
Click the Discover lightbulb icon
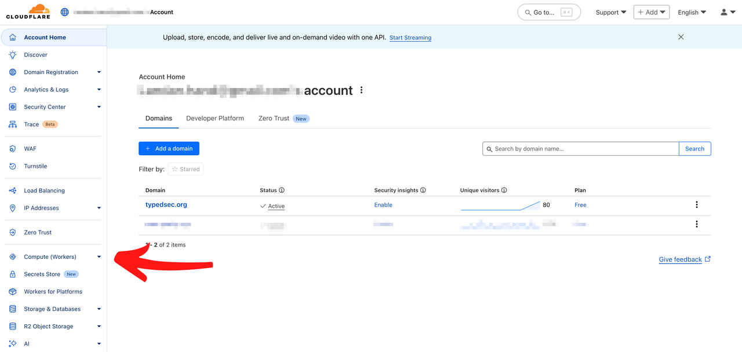click(x=13, y=55)
